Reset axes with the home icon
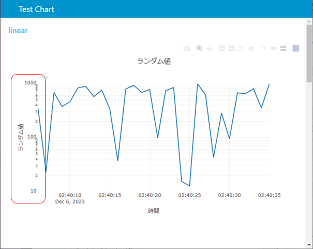The width and height of the screenshot is (313, 249). [x=251, y=49]
